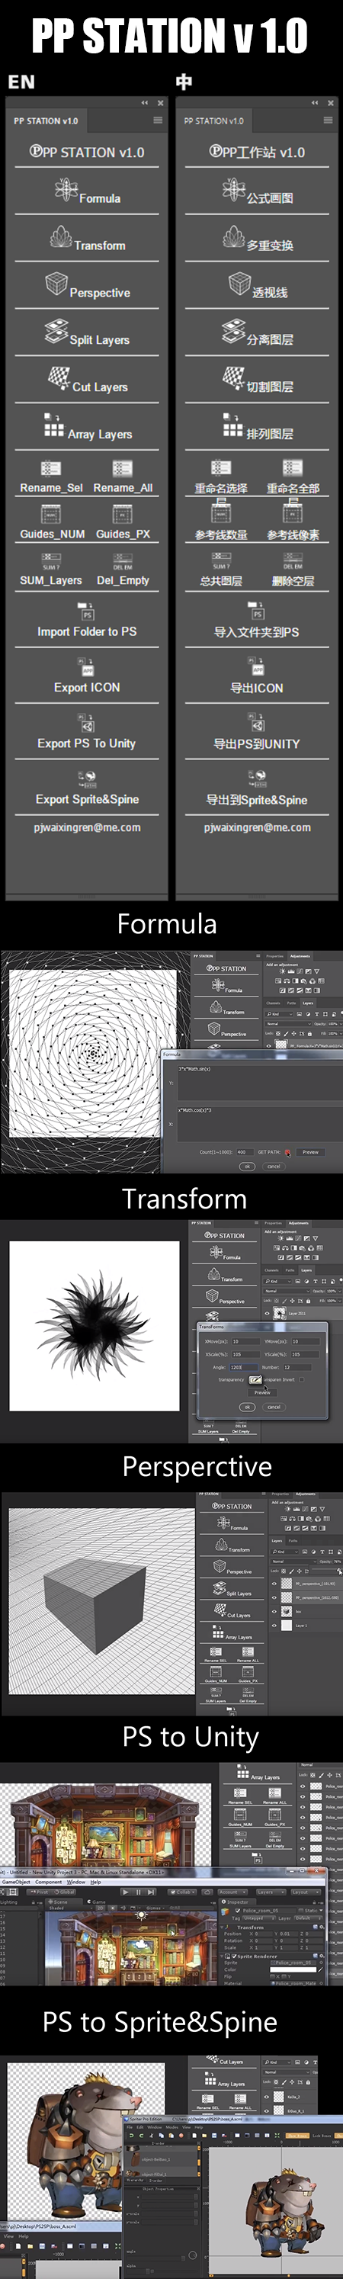
Task: Click the Split Layers icon in the English panel
Action: click(x=56, y=332)
